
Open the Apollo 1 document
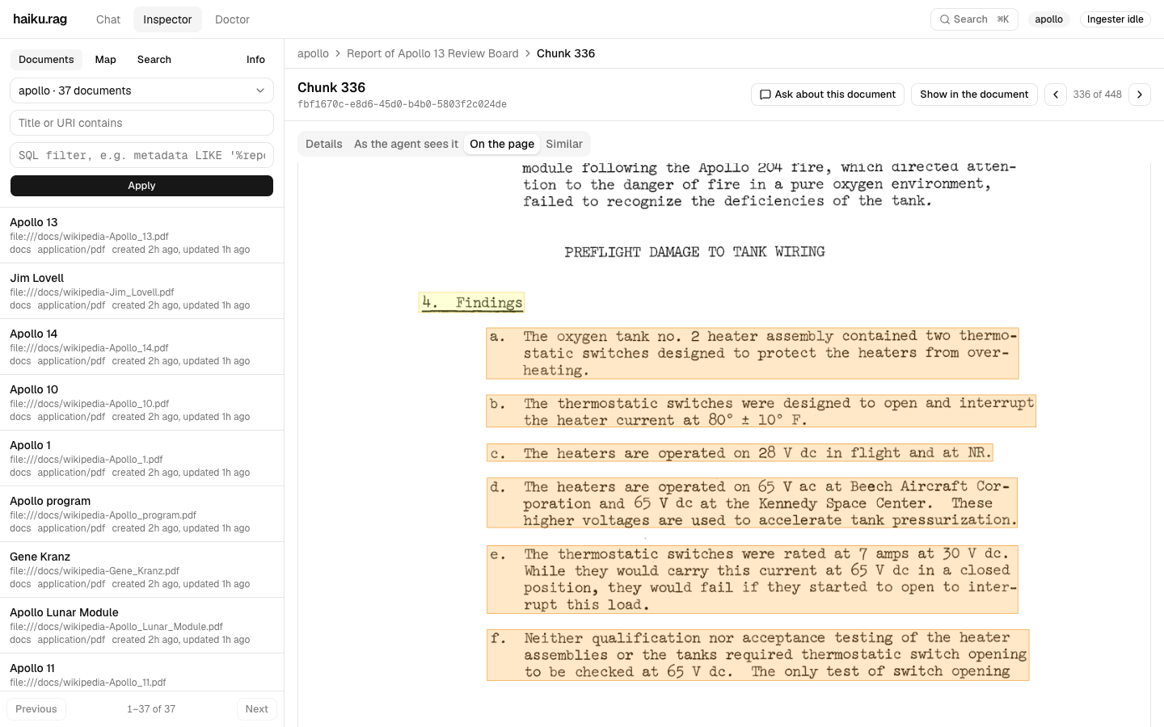(141, 458)
